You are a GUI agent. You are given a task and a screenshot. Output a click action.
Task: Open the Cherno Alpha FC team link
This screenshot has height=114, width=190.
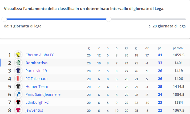[x=40, y=55]
